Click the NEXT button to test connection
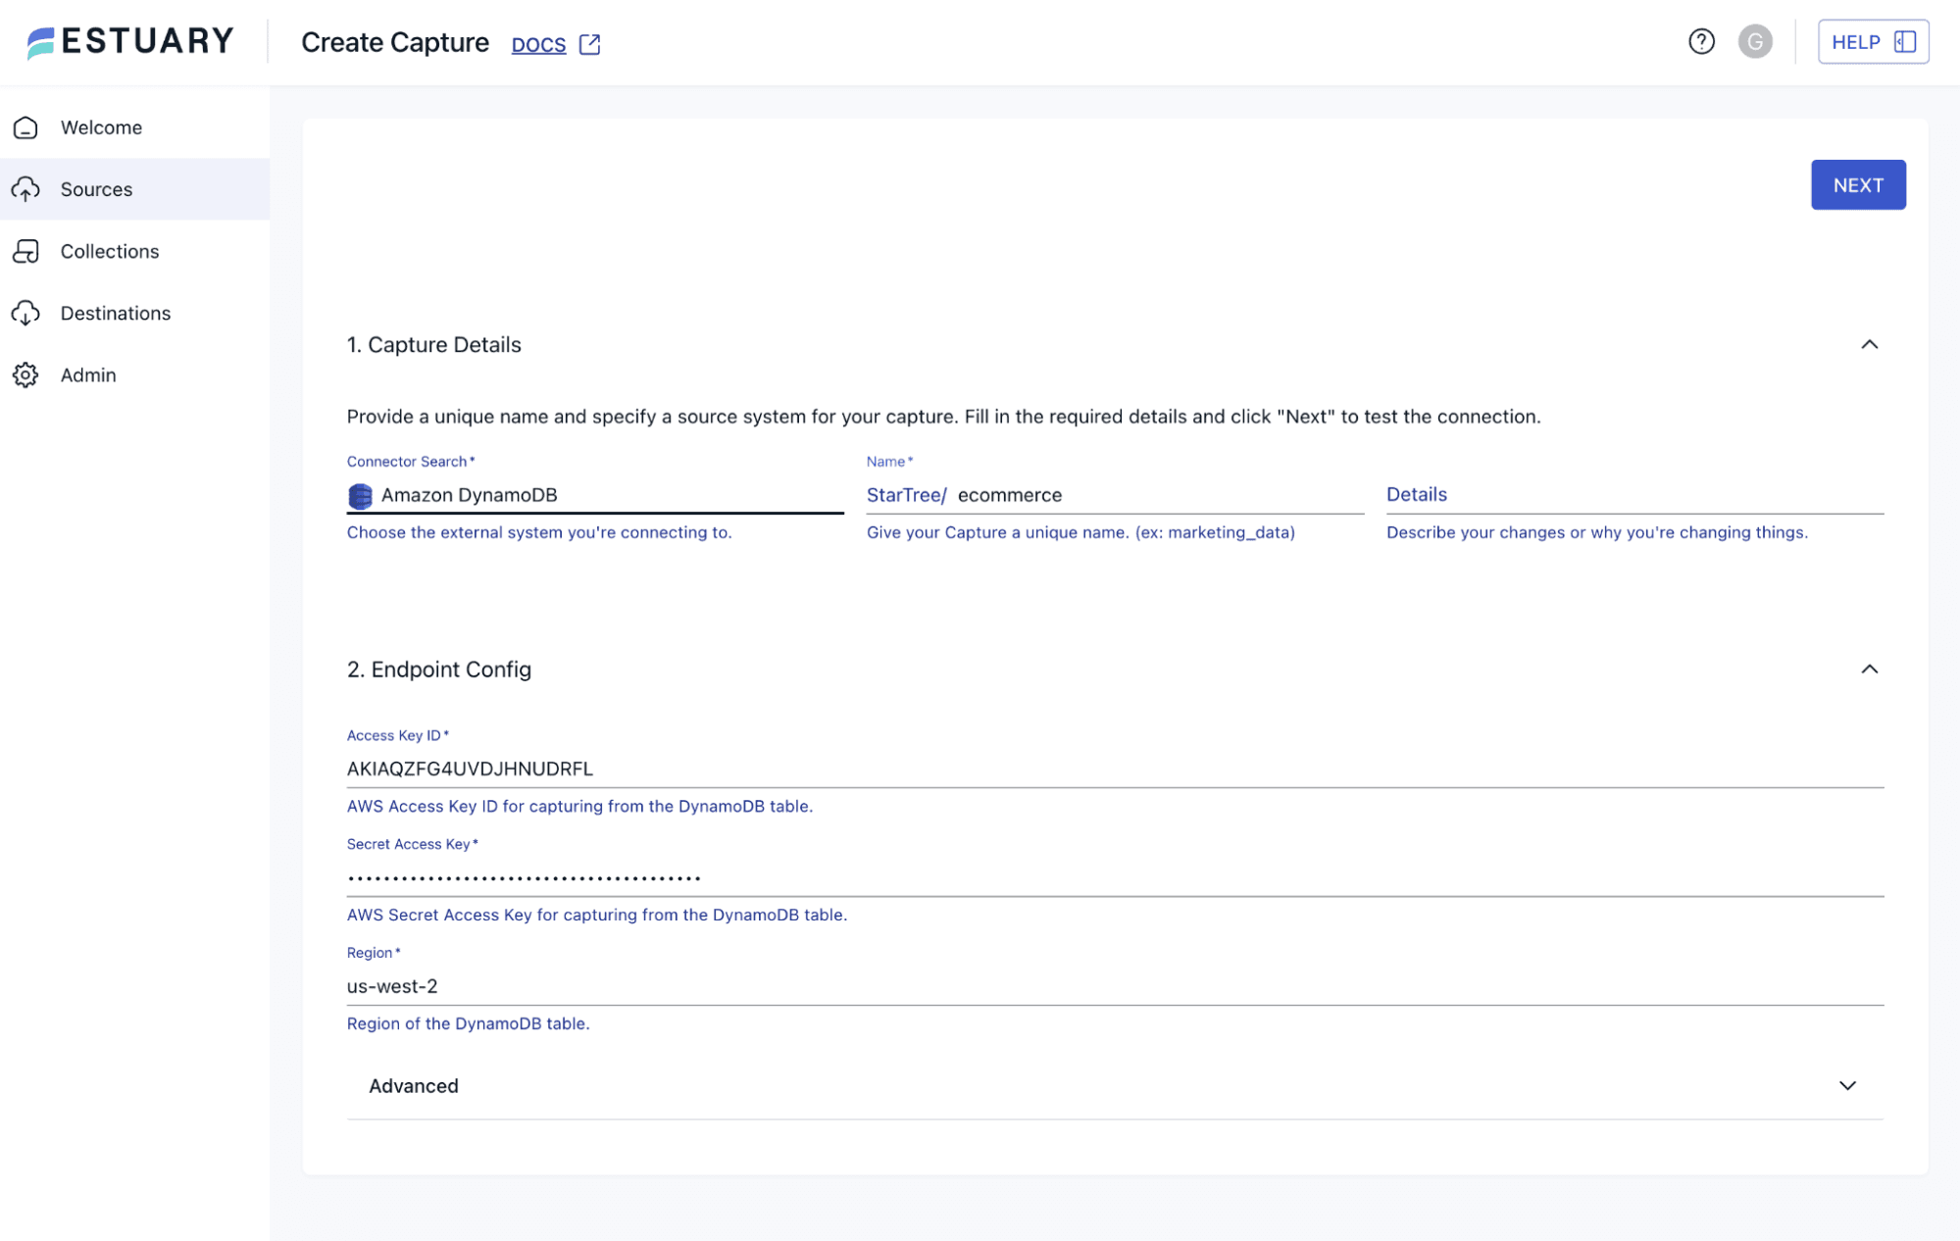 point(1857,184)
